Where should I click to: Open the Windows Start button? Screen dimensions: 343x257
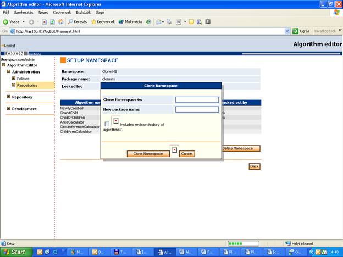pyautogui.click(x=16, y=252)
